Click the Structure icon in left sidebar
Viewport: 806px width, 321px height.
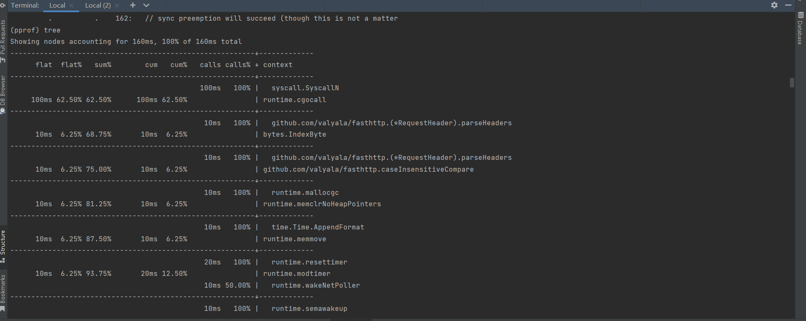pos(3,260)
